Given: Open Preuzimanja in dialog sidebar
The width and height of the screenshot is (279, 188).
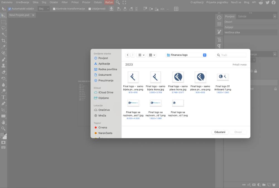Looking at the screenshot, I should (x=104, y=80).
